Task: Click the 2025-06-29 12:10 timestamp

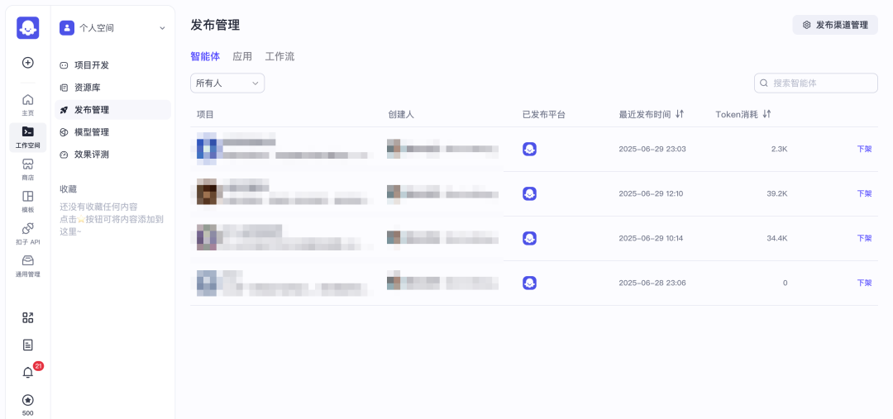Action: [651, 193]
